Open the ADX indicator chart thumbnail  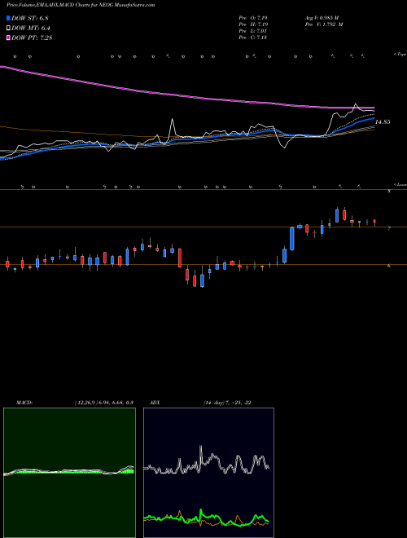208,473
